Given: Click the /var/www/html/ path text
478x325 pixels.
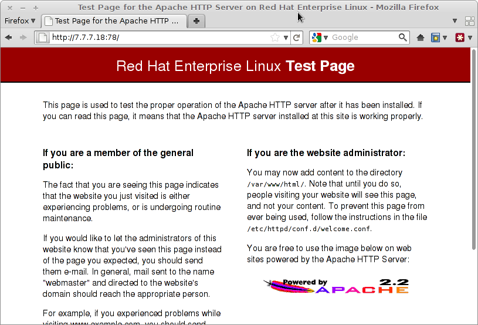Looking at the screenshot, I should click(276, 184).
